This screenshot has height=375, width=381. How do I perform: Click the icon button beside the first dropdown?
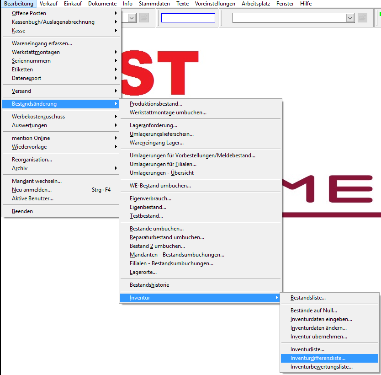143,18
